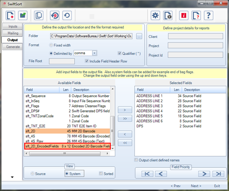Select sft_InSeq field row
Image resolution: width=229 pixels, height=191 pixels.
(x=67, y=101)
